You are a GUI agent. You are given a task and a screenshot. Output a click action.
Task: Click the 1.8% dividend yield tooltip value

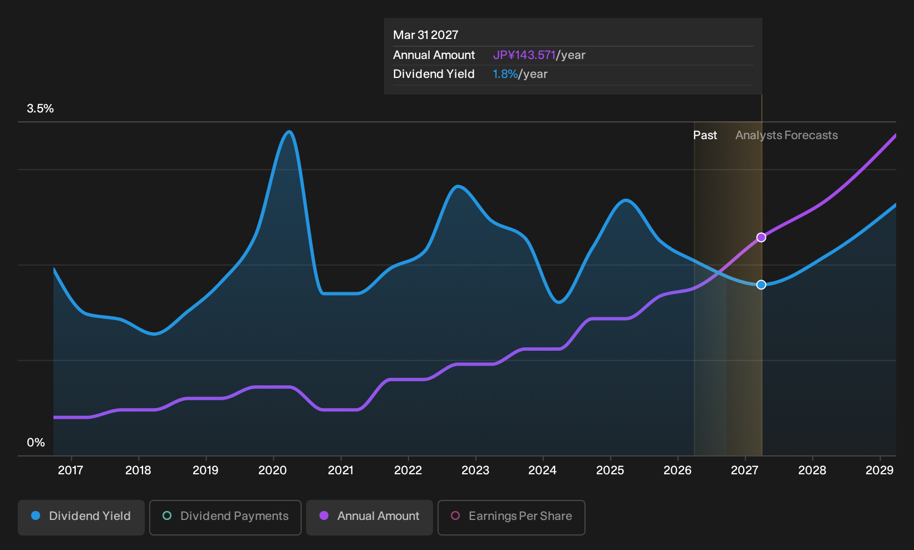505,74
